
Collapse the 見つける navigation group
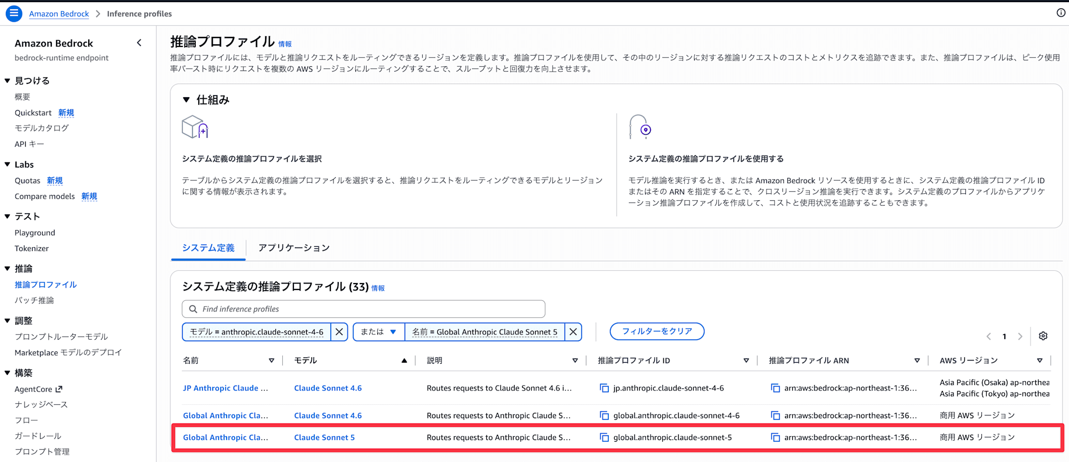(x=7, y=81)
